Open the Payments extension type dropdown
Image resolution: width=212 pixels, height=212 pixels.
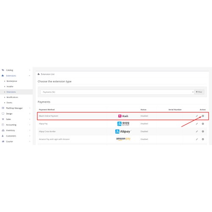117,92
